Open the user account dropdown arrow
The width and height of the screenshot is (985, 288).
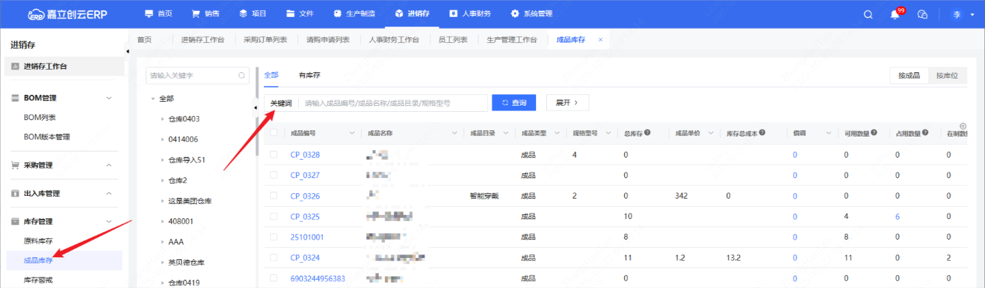click(972, 14)
